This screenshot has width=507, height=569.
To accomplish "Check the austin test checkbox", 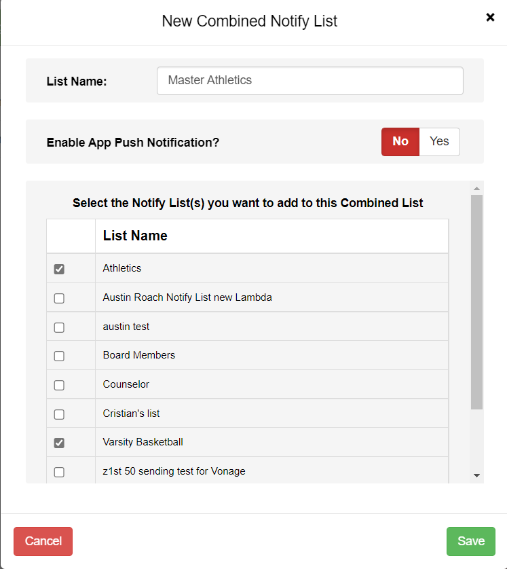I will (x=59, y=327).
